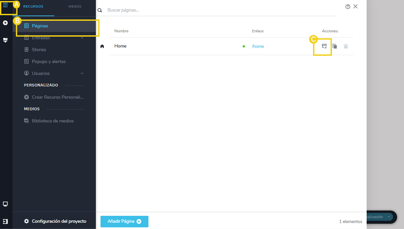
Task: Click the Añadir Página button
Action: point(124,221)
